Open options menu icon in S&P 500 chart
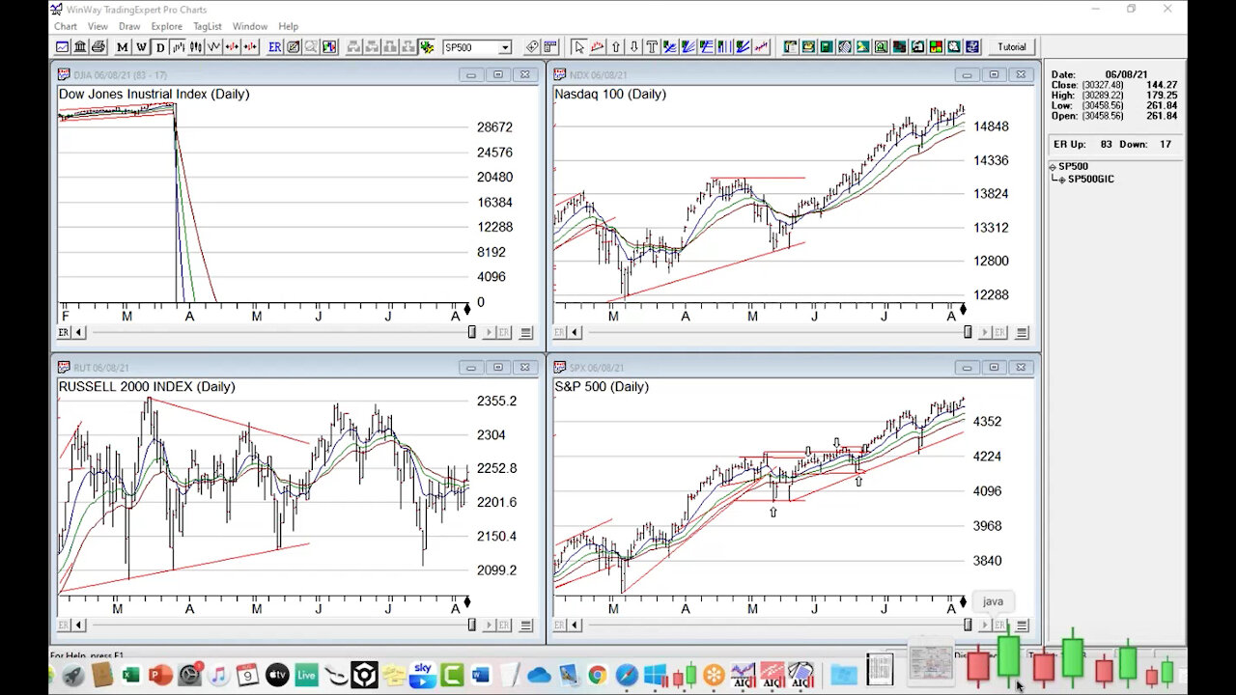1236x695 pixels. (1022, 625)
